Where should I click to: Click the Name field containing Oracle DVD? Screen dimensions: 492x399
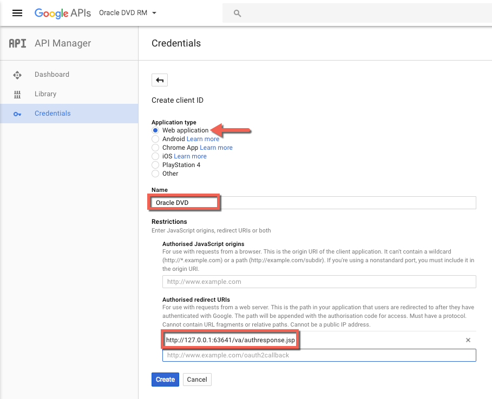[x=314, y=203]
